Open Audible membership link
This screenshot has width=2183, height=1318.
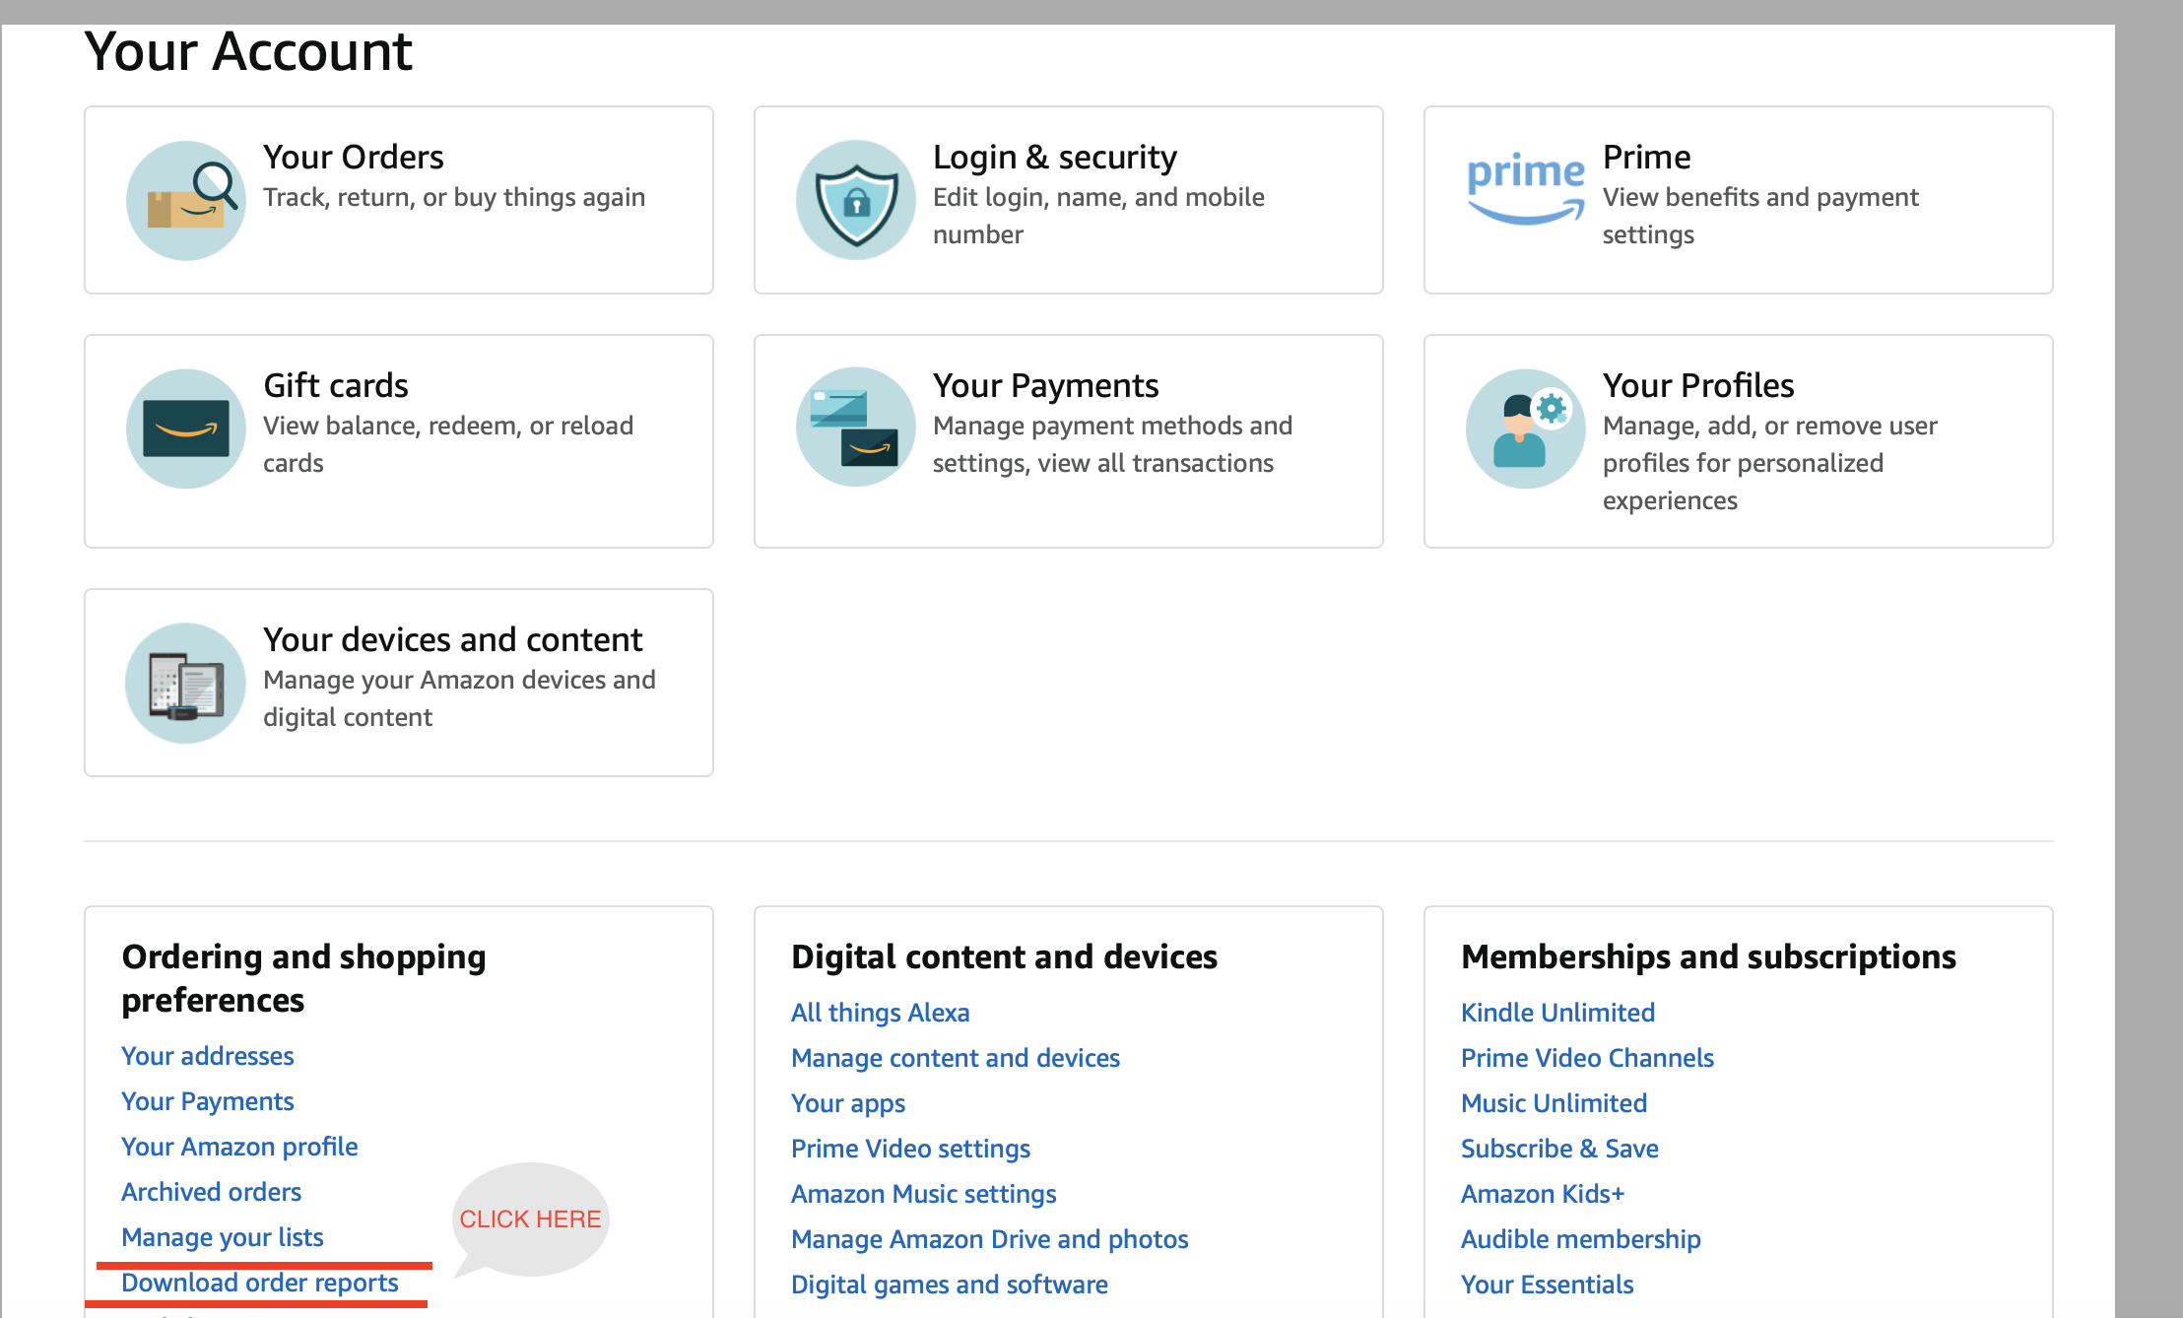pyautogui.click(x=1581, y=1239)
